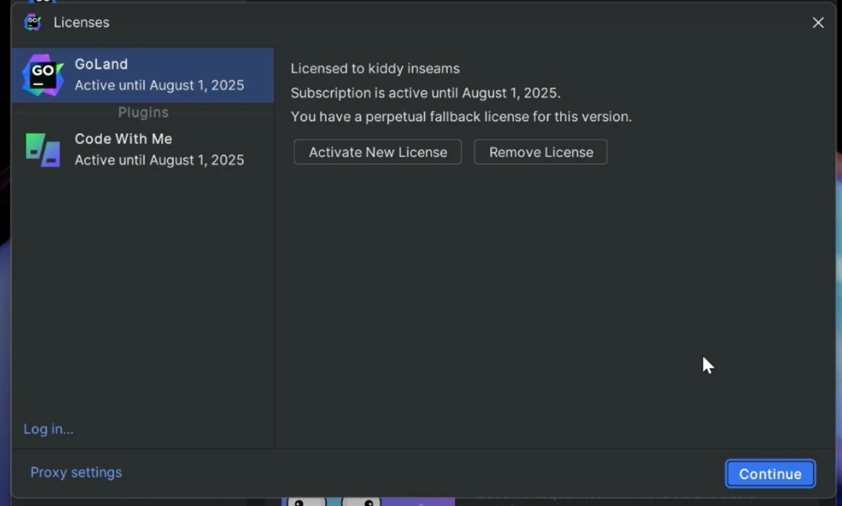Click the "Licensed to kiddy inseams" text
The image size is (842, 506).
375,69
